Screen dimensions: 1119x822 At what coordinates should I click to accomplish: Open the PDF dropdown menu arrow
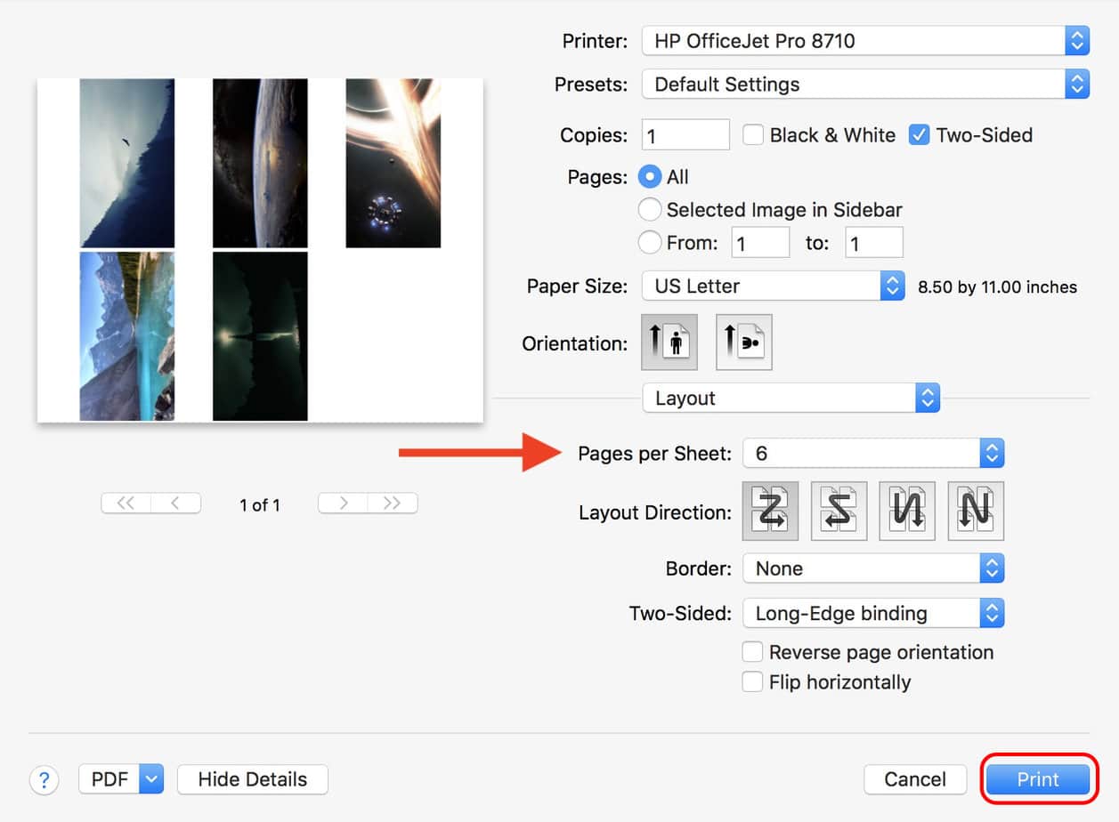pos(152,779)
